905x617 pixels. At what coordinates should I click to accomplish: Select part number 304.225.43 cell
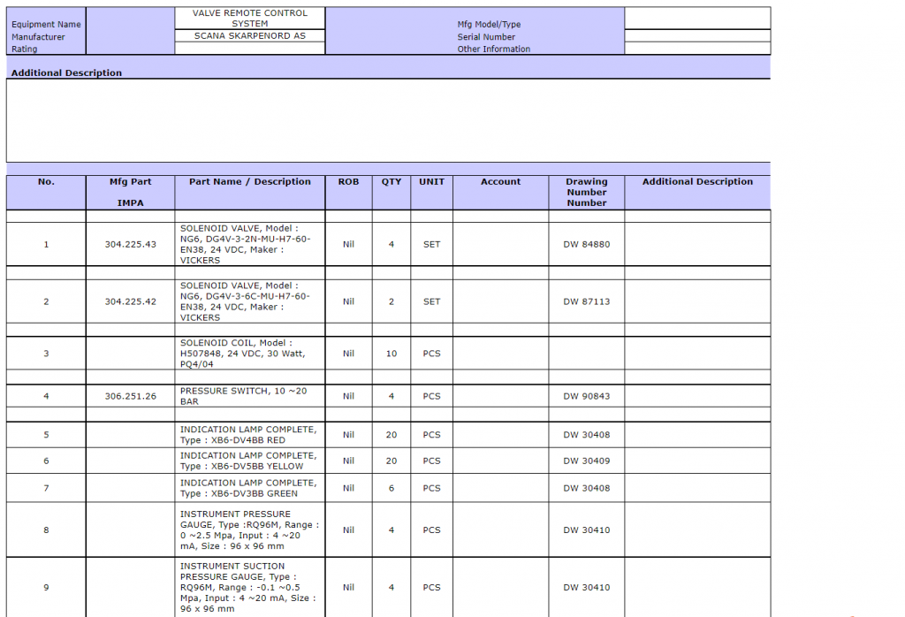tap(130, 244)
